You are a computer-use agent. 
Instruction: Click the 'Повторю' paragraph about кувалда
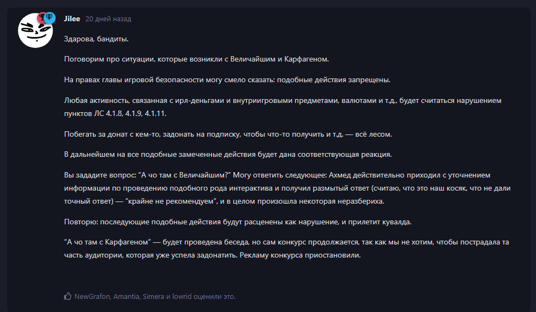point(238,222)
